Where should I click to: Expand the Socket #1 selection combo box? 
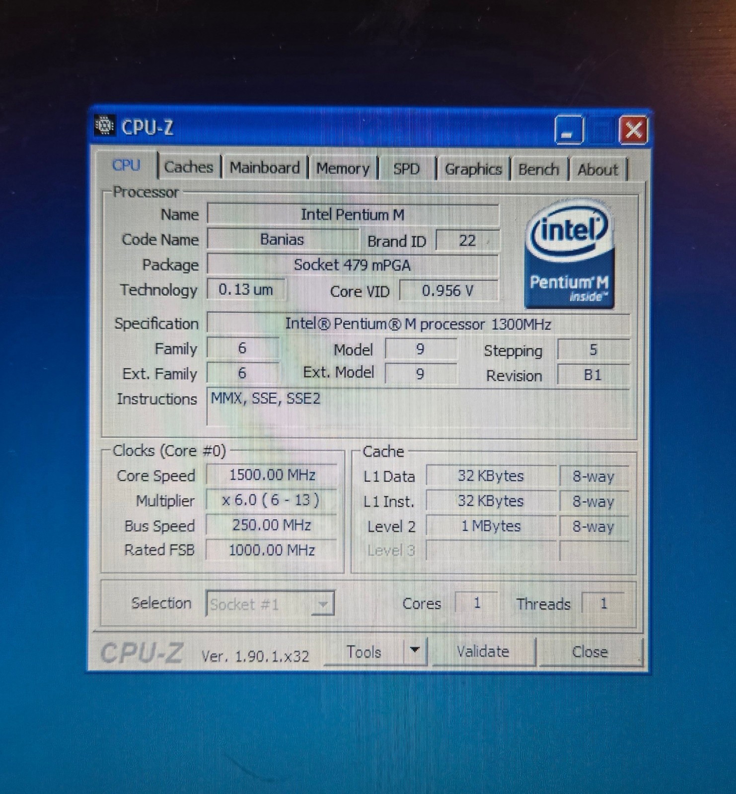tap(323, 604)
